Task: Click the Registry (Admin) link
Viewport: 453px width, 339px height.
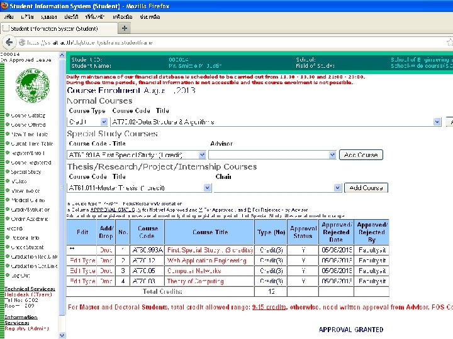Action: pos(26,328)
